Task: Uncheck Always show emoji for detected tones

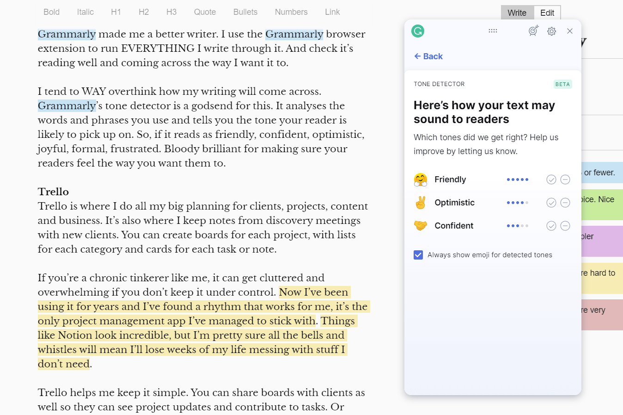Action: click(418, 255)
